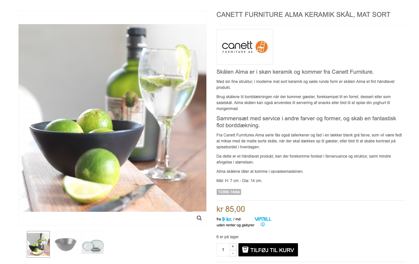419x264 pixels.
Task: Click 'uden renter og gebyrer' text
Action: click(x=235, y=225)
